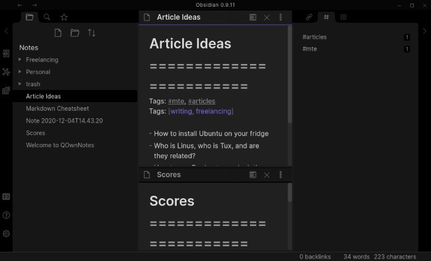Viewport: 431px width, 261px height.
Task: Collapse the left sidebar arrow
Action: click(6, 31)
